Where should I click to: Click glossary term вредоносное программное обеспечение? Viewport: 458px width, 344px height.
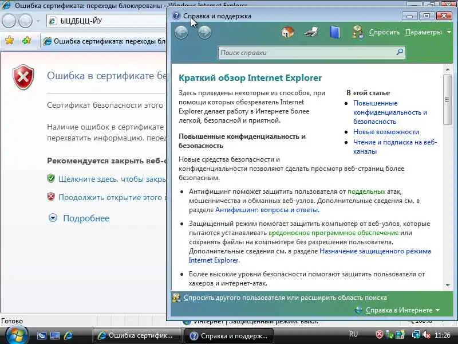click(x=333, y=233)
